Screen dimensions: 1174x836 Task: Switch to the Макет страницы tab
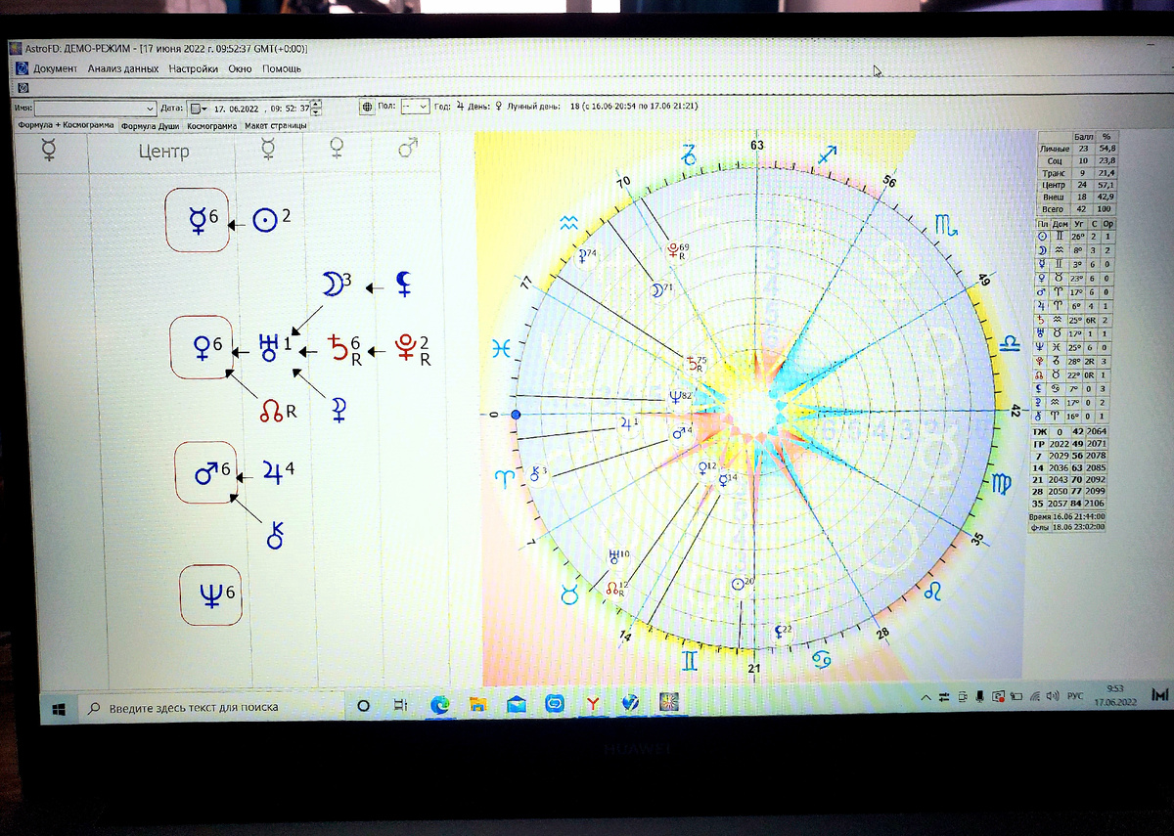click(276, 126)
